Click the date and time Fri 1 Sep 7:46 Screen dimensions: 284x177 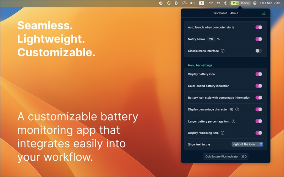click(270, 3)
